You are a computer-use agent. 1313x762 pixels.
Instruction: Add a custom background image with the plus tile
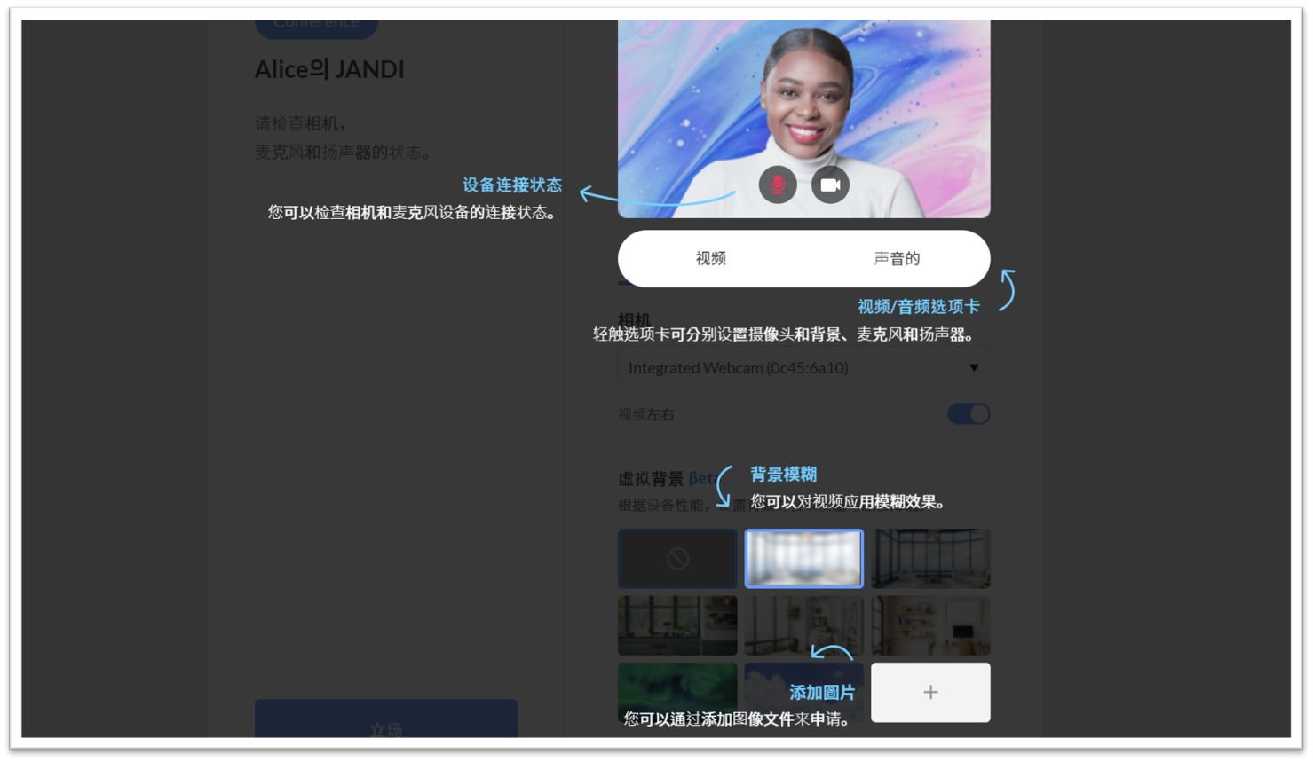click(930, 692)
